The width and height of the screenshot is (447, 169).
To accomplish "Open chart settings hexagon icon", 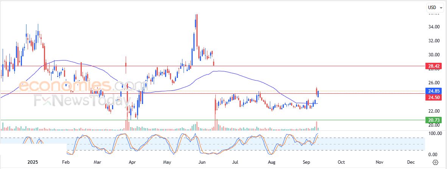I will tap(435, 162).
